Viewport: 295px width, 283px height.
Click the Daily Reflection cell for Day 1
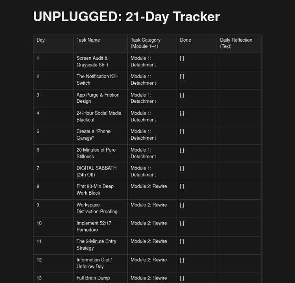pyautogui.click(x=239, y=62)
